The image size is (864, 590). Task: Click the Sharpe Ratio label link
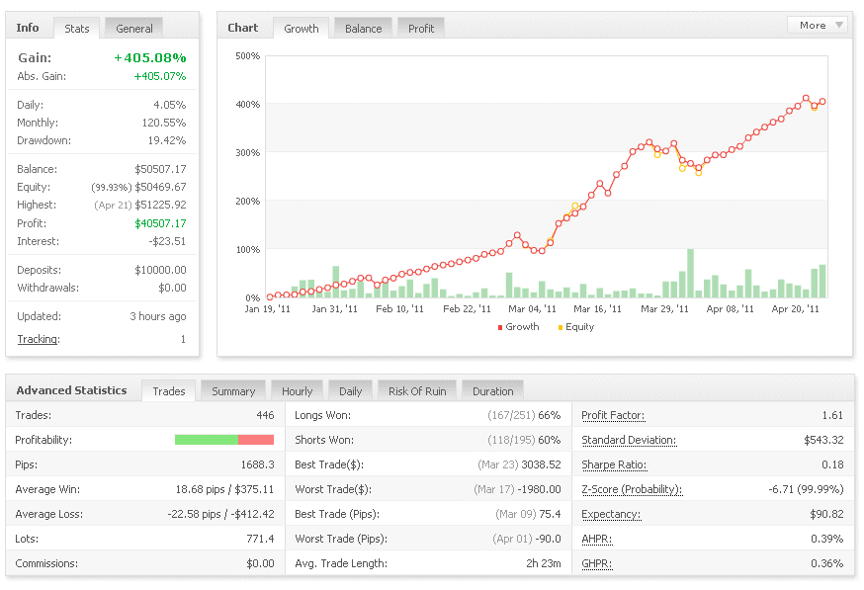(x=614, y=464)
